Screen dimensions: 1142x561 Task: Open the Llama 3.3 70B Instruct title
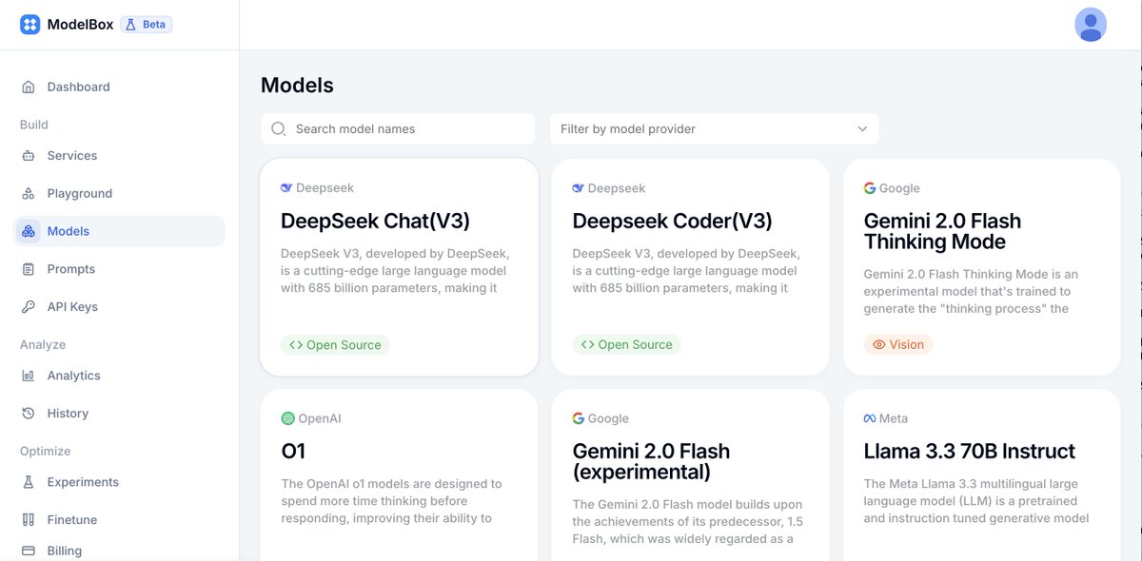click(x=969, y=451)
